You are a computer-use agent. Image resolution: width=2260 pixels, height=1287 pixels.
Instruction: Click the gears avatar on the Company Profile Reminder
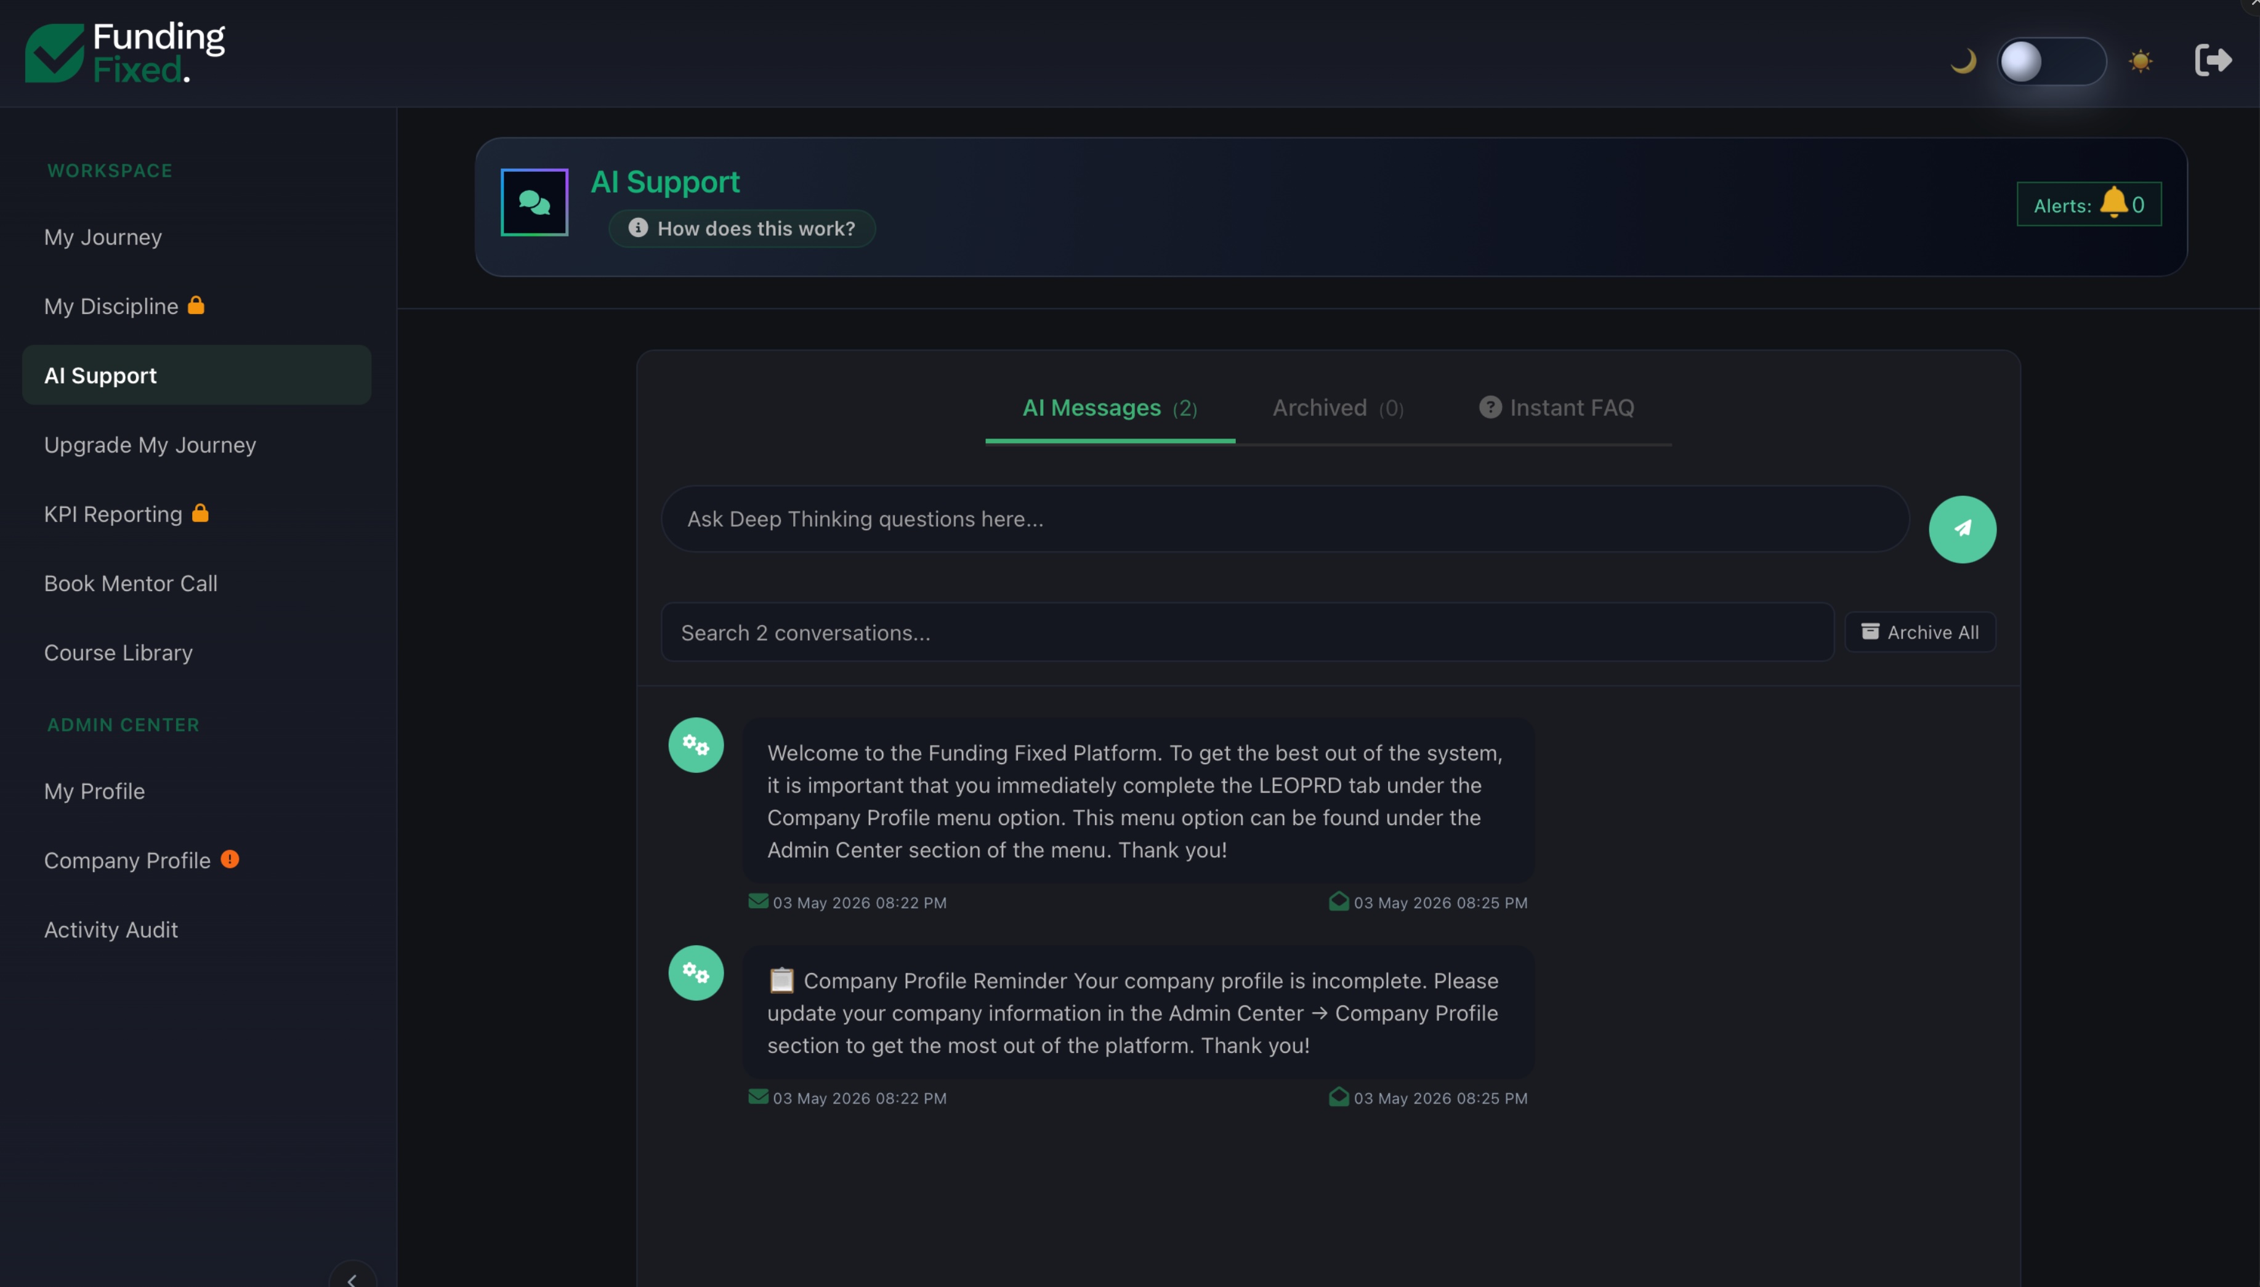click(x=696, y=973)
